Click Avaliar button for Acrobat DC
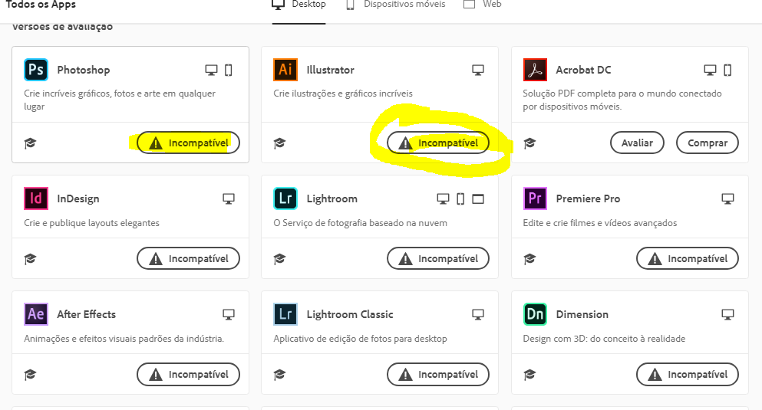 (x=637, y=143)
